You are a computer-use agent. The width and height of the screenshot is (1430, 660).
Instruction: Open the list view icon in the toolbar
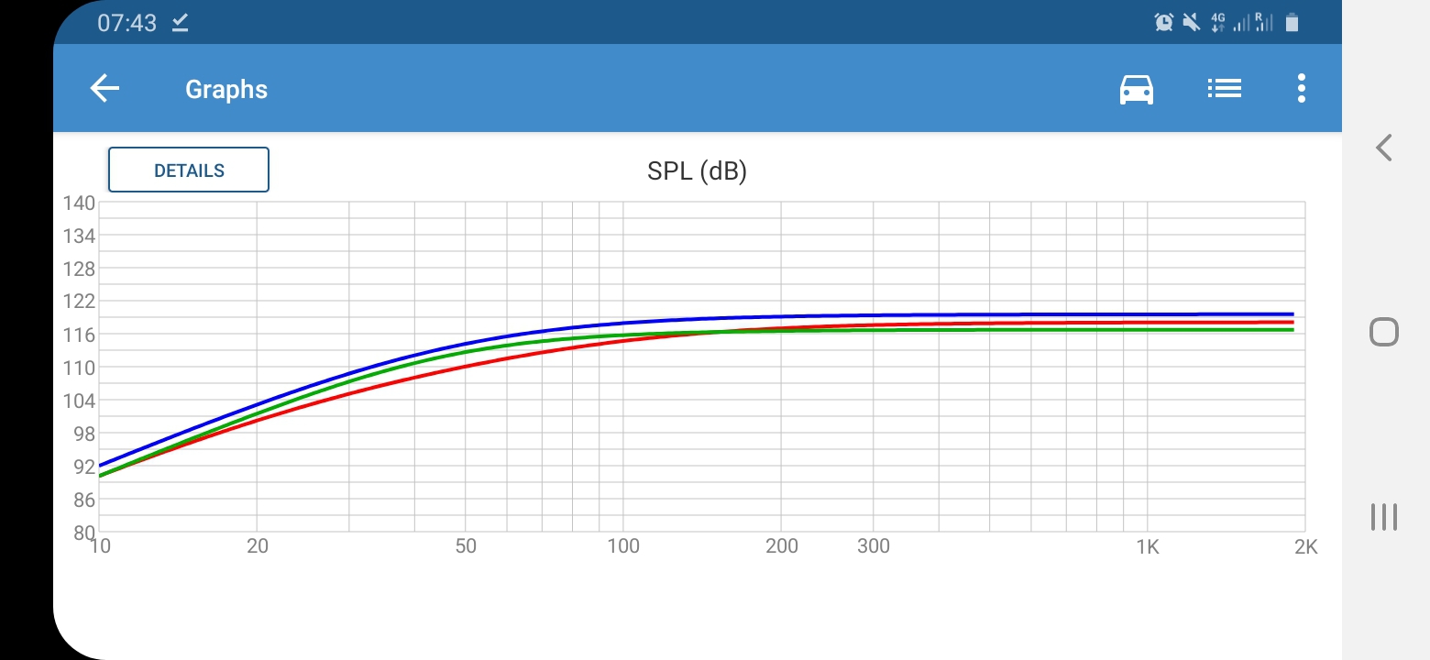(1224, 89)
